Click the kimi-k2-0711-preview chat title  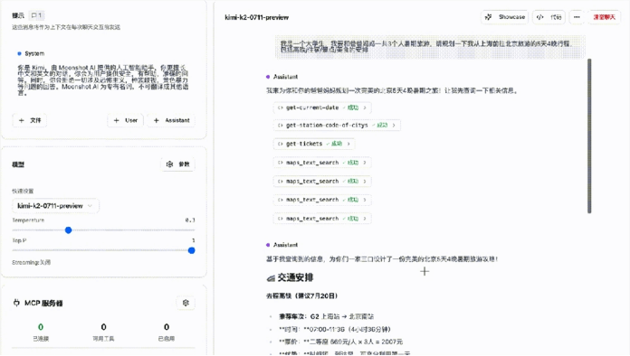(x=257, y=17)
